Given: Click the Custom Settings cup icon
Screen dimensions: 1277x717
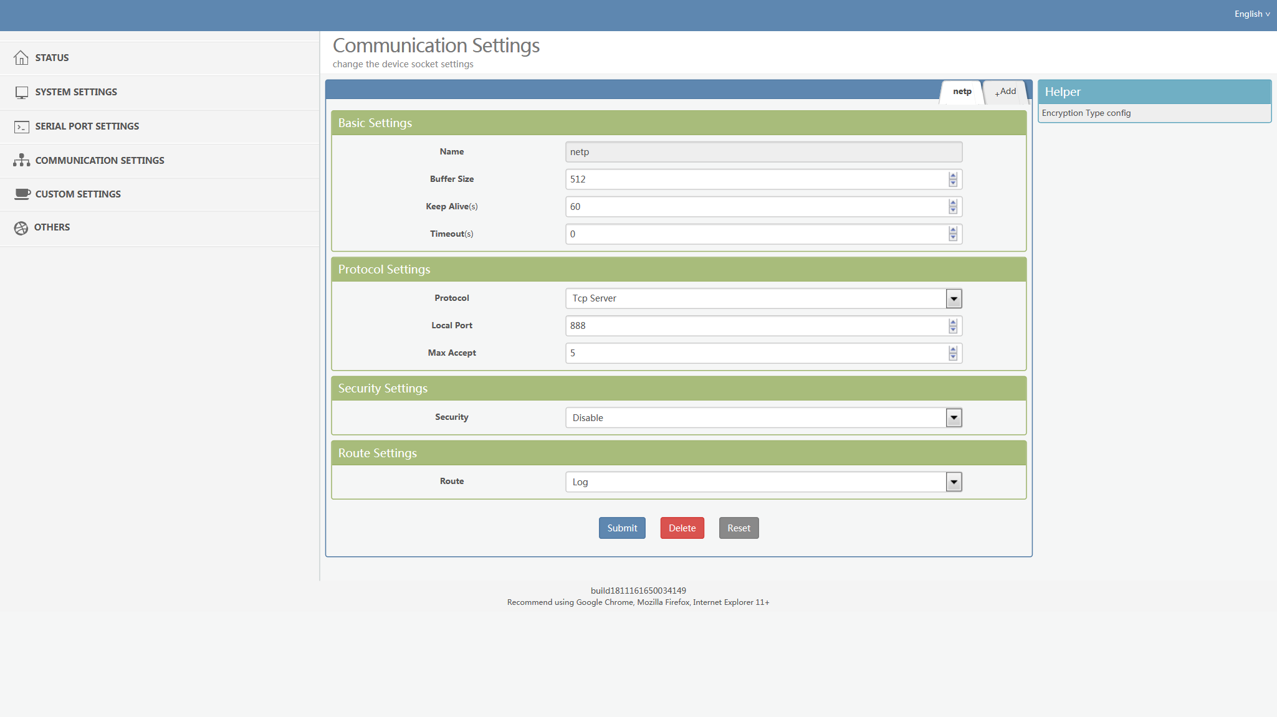Looking at the screenshot, I should 22,194.
